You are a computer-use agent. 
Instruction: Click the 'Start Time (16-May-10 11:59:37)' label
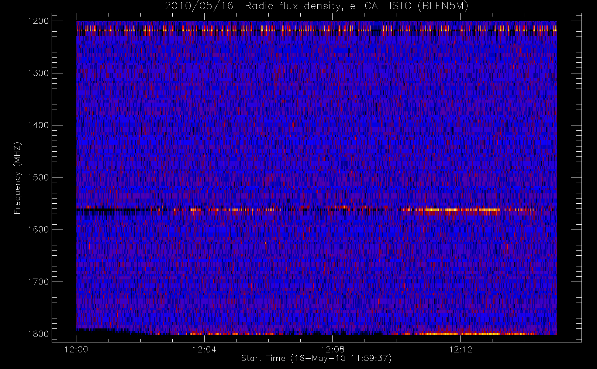[317, 358]
